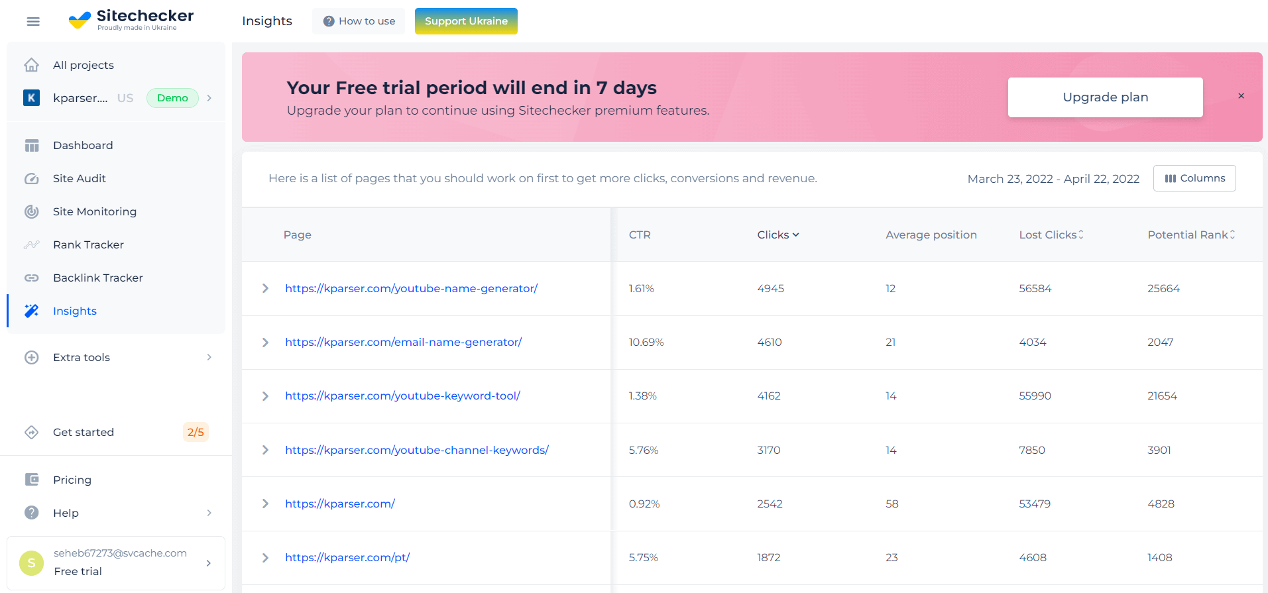
Task: Go to All projects
Action: click(84, 65)
